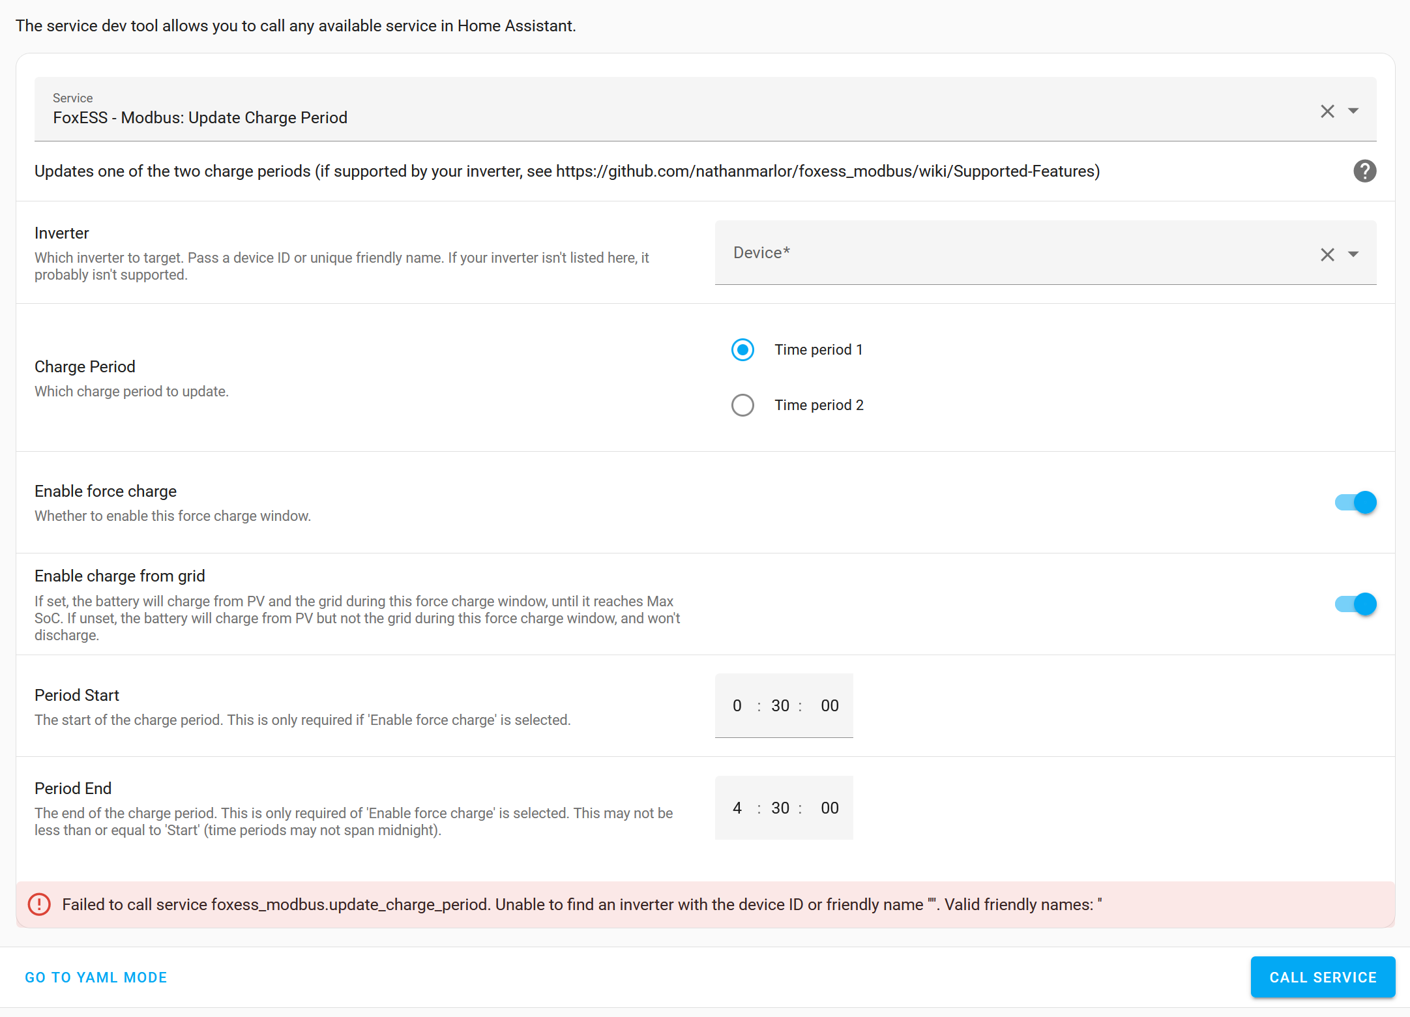Clear the selected service with the X icon

coord(1328,111)
